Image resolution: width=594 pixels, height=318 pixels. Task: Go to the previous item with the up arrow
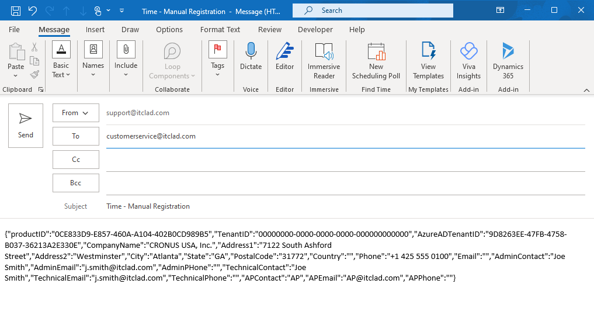tap(67, 11)
